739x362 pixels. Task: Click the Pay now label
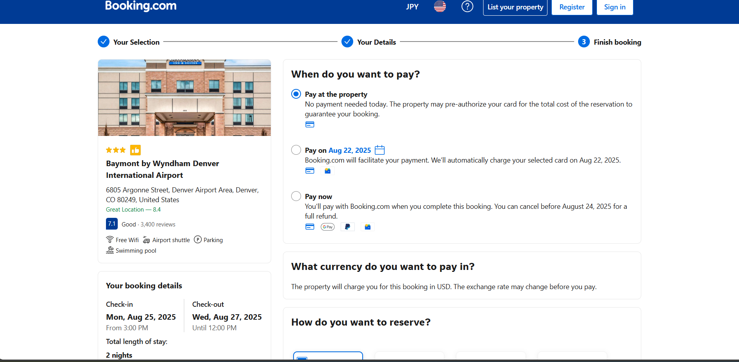[x=318, y=197]
